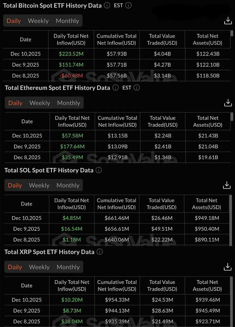The height and width of the screenshot is (327, 235).
Task: Download SOL Spot ETF history data
Action: coord(227,185)
